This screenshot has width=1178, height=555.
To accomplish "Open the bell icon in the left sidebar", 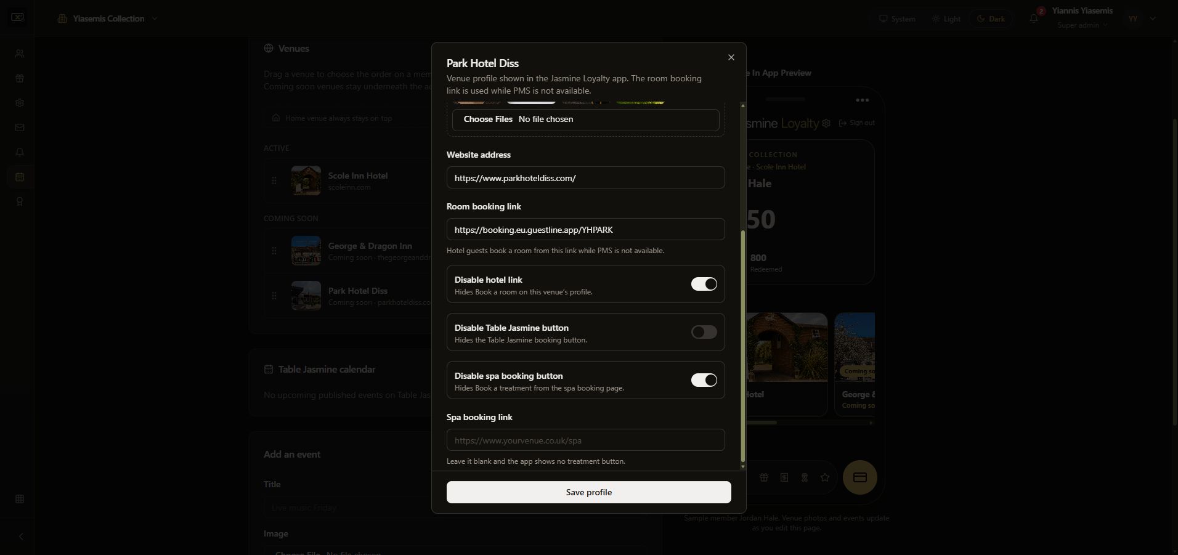I will click(x=20, y=152).
